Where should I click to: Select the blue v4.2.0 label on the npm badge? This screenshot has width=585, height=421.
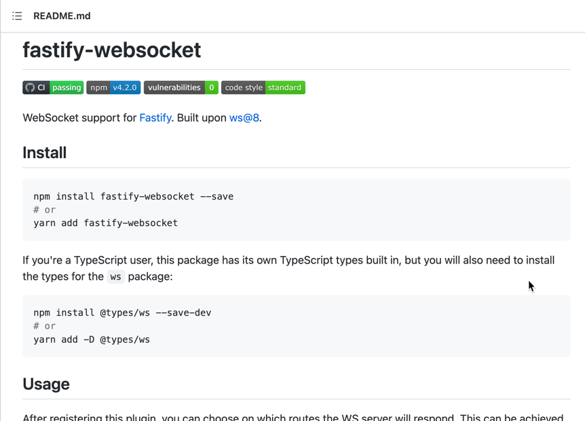126,87
